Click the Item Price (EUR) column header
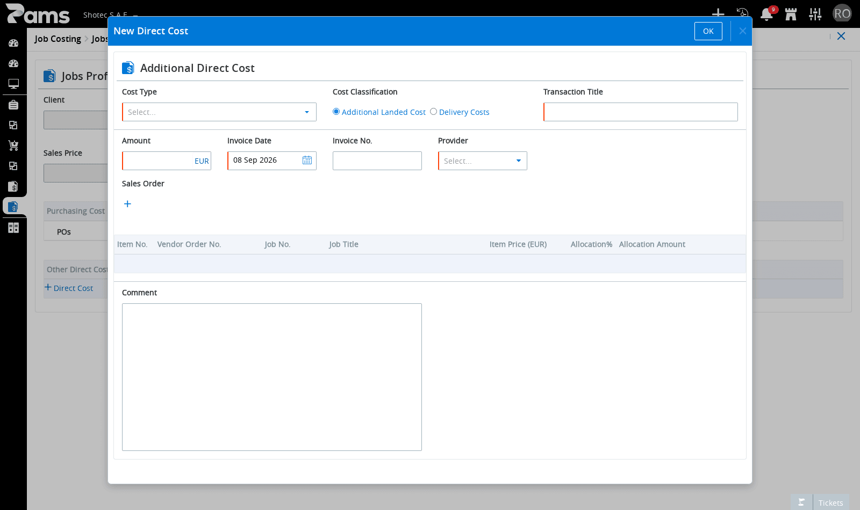Viewport: 860px width, 510px height. tap(518, 244)
